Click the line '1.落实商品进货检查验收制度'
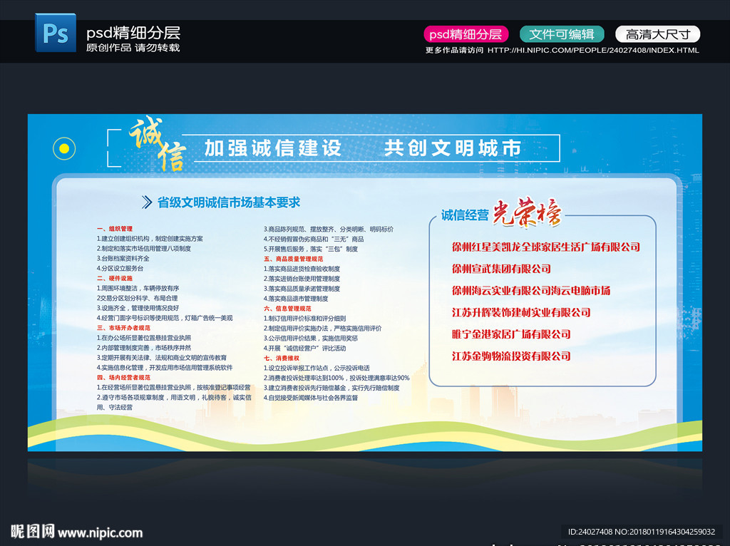The image size is (730, 546). (302, 269)
